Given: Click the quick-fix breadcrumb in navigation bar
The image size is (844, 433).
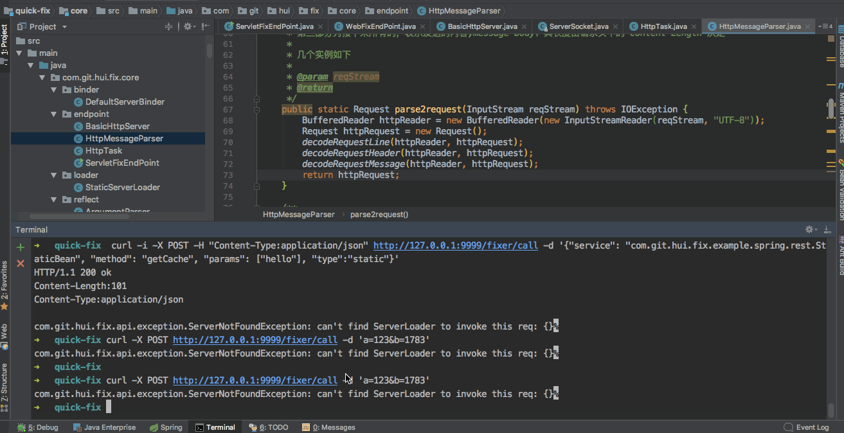Looking at the screenshot, I should pos(27,10).
